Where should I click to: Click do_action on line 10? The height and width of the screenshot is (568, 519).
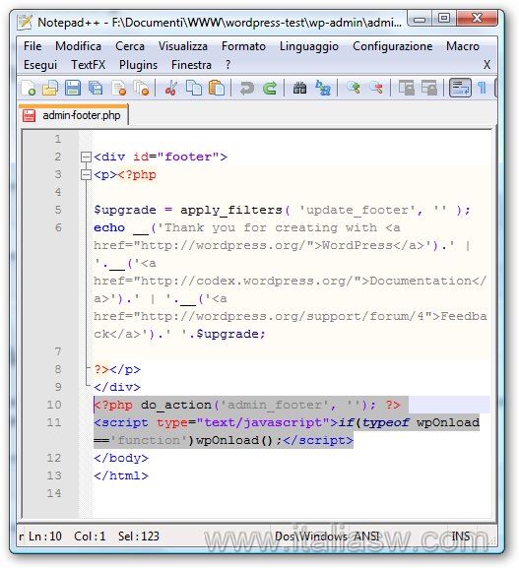[176, 405]
